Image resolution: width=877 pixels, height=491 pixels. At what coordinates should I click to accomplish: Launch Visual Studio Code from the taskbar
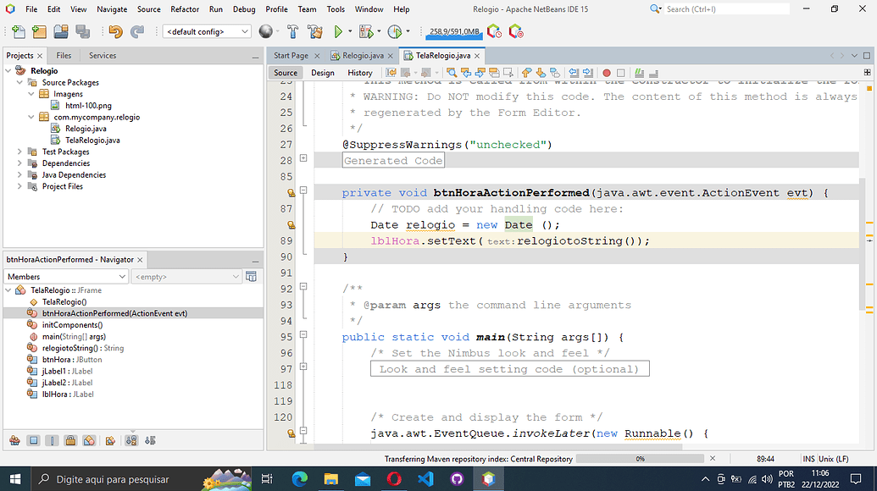[425, 478]
